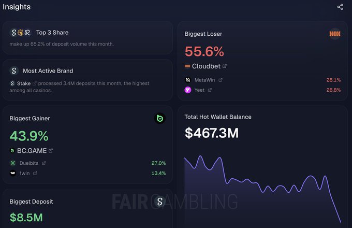Click the external link icon next to MetaWin

coord(221,80)
